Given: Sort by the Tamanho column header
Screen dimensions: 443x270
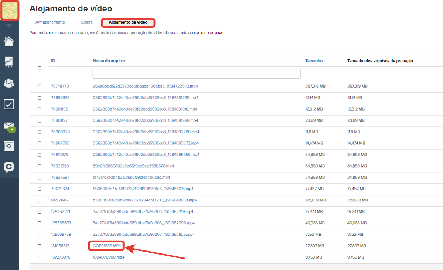Looking at the screenshot, I should pyautogui.click(x=314, y=61).
